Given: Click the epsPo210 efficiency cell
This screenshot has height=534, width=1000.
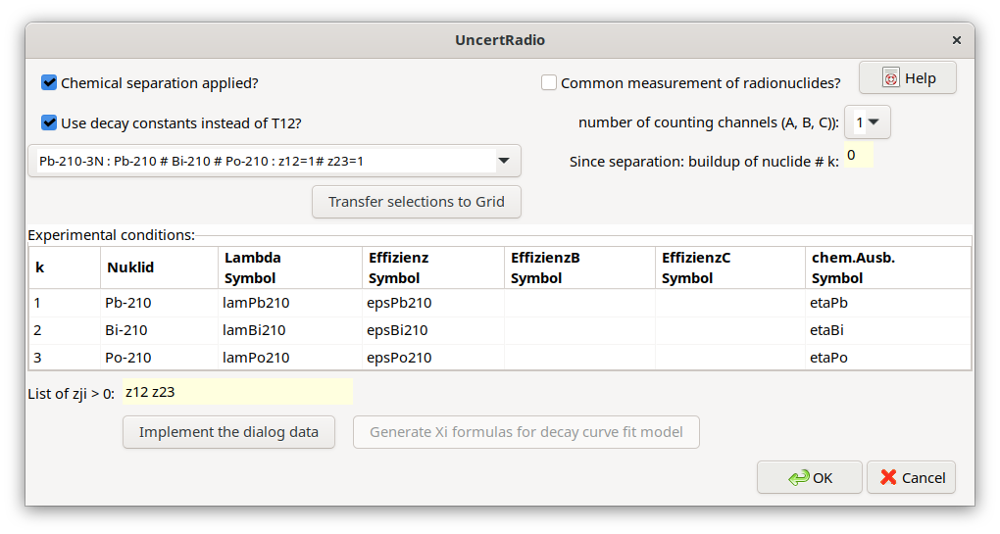Looking at the screenshot, I should point(433,358).
